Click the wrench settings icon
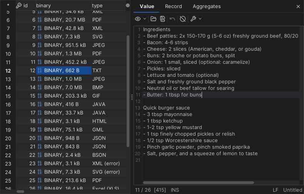 [193, 19]
